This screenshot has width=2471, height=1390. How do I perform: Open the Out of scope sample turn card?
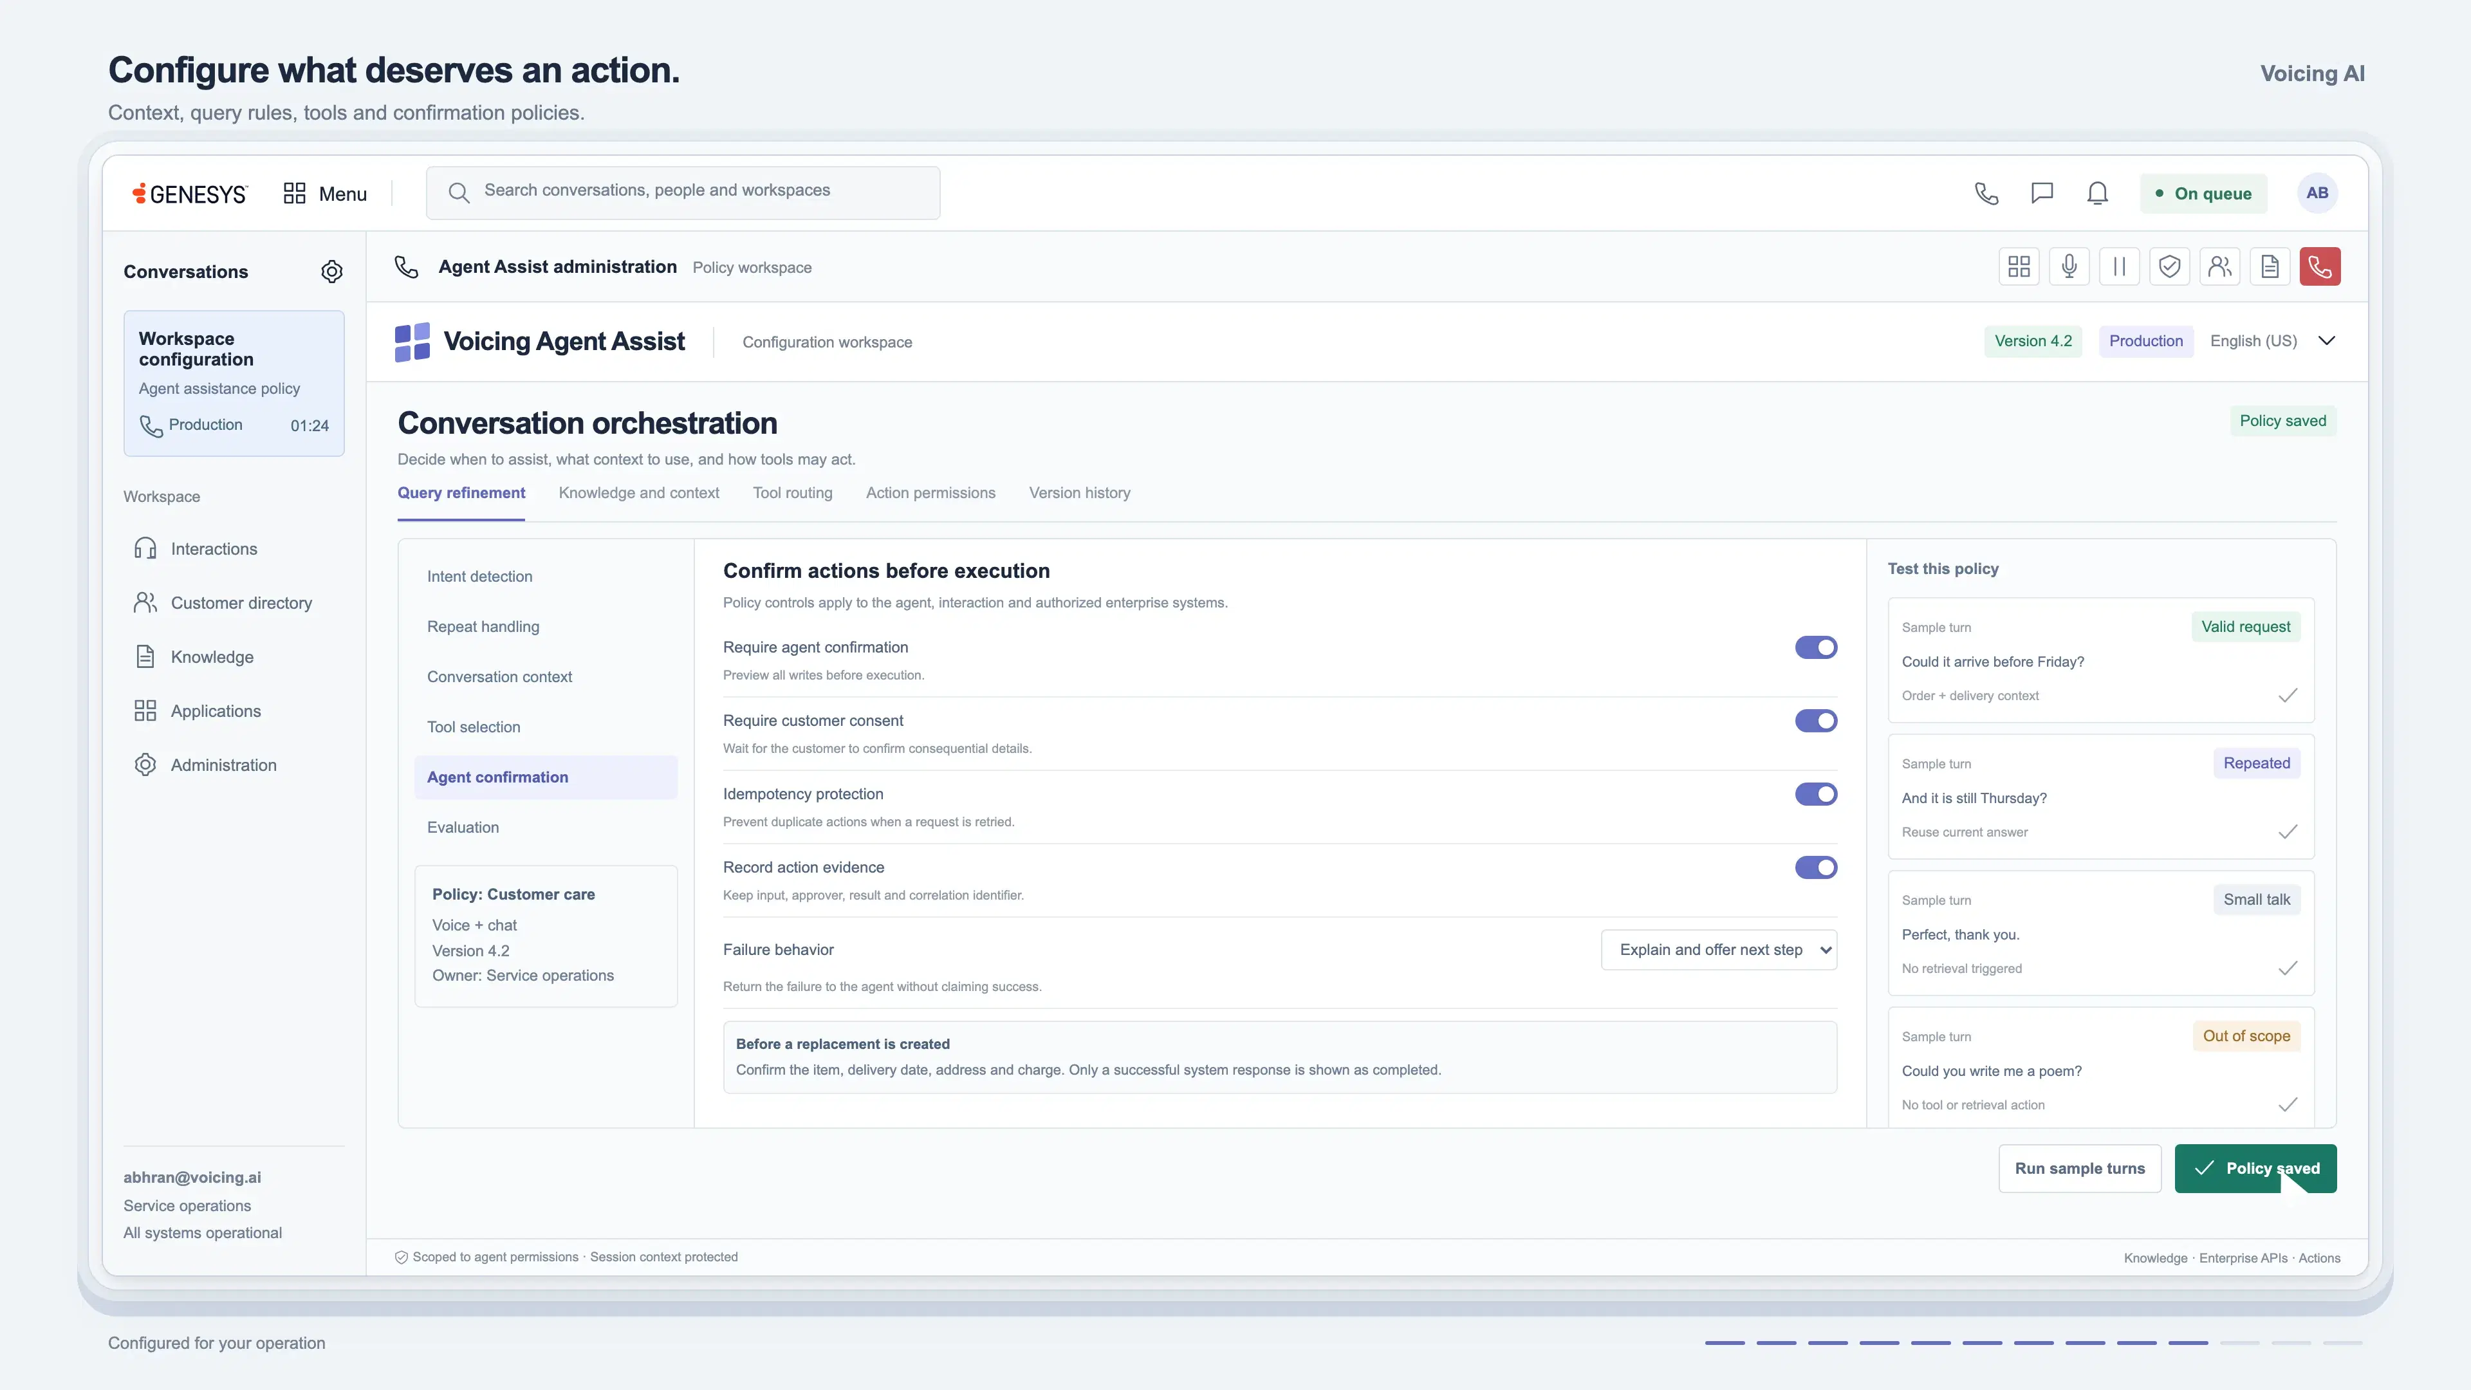click(2101, 1067)
